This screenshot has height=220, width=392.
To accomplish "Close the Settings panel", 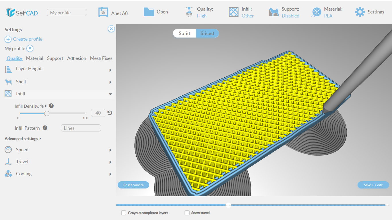I will coord(111,29).
